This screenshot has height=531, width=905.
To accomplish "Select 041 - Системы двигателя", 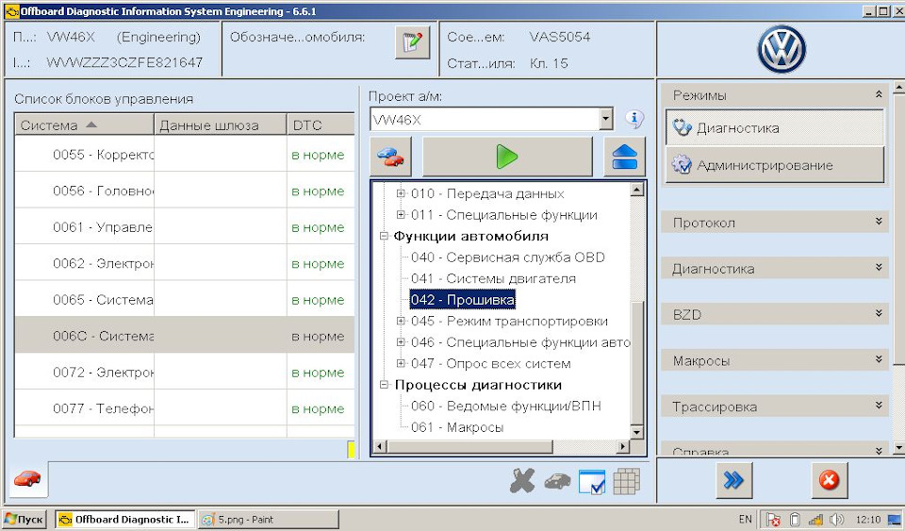I will 493,279.
